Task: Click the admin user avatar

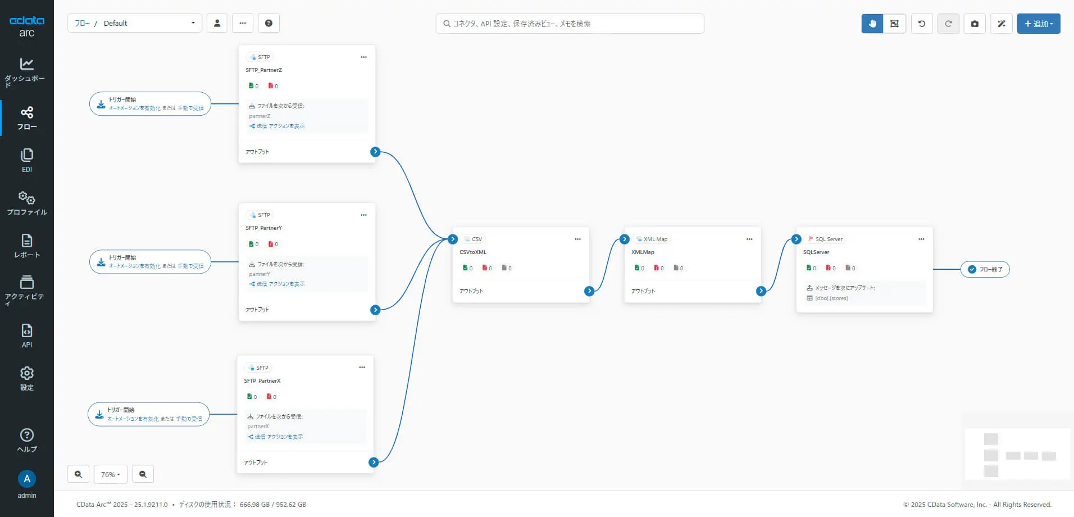Action: pyautogui.click(x=26, y=479)
